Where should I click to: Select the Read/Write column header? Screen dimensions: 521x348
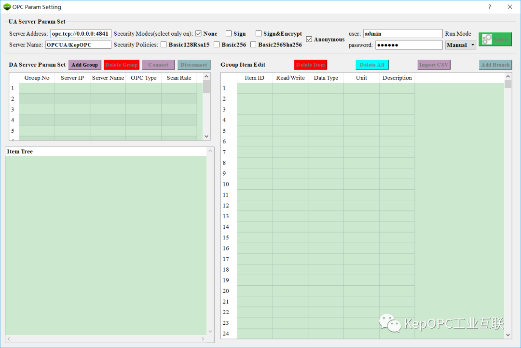pyautogui.click(x=290, y=78)
